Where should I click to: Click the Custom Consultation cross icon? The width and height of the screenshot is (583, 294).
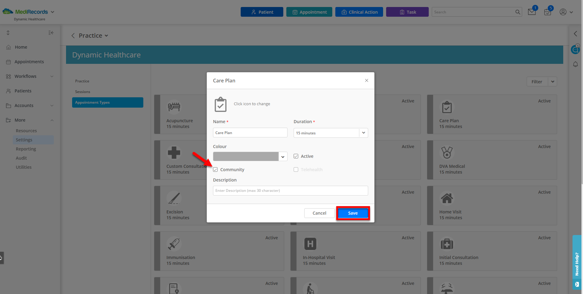[x=174, y=152]
